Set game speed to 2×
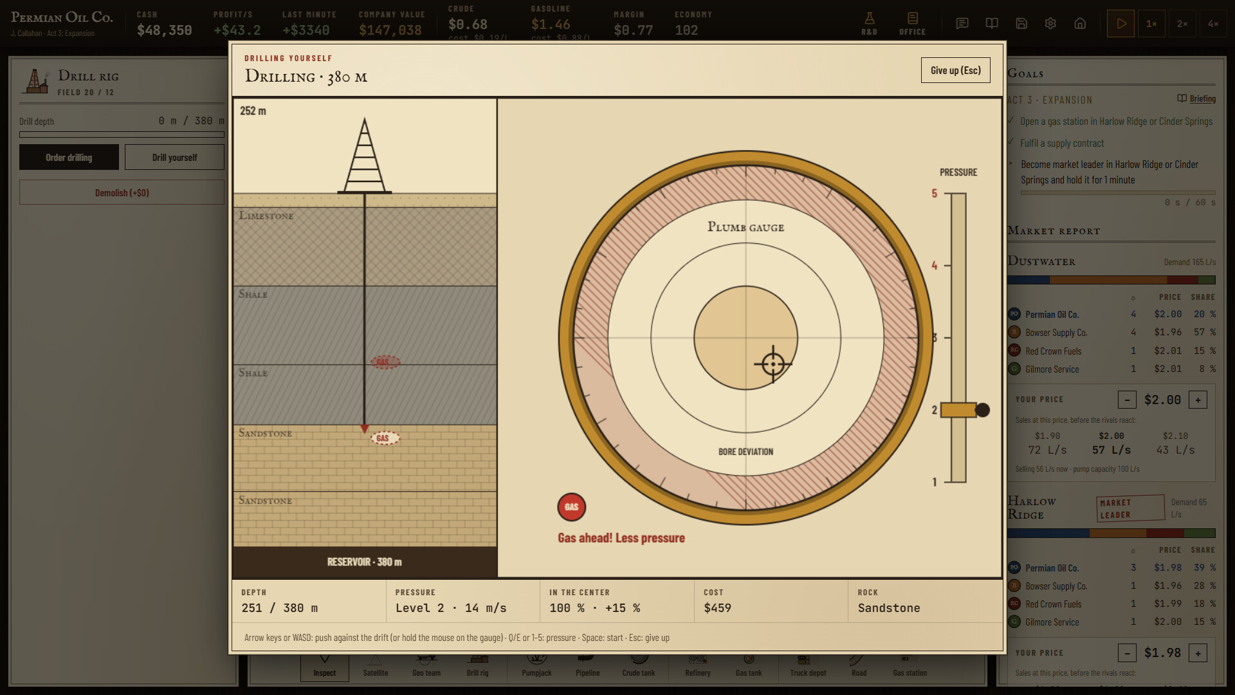 tap(1182, 24)
